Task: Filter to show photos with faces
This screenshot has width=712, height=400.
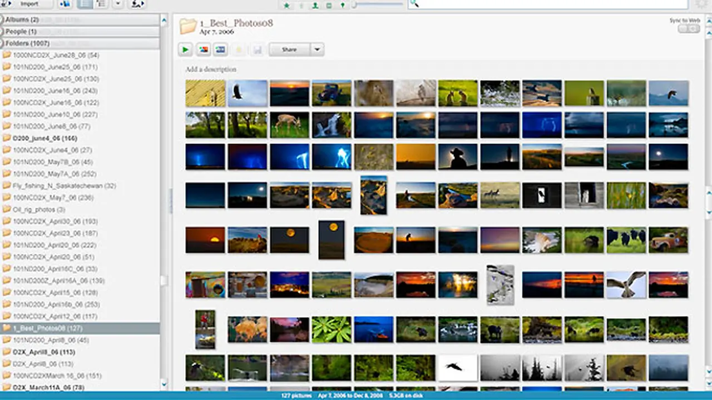Action: point(315,6)
